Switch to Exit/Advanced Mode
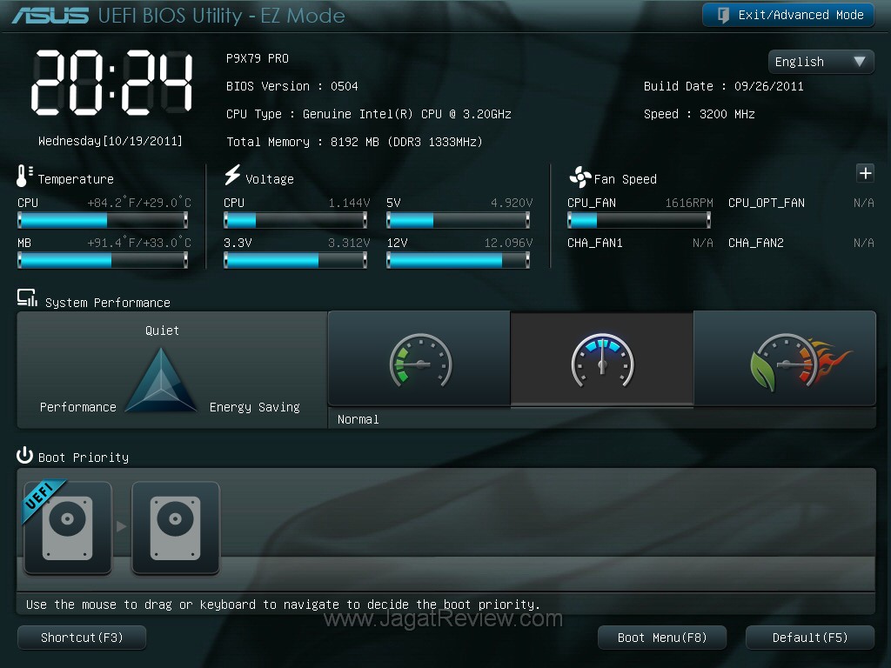The image size is (891, 668). point(787,15)
